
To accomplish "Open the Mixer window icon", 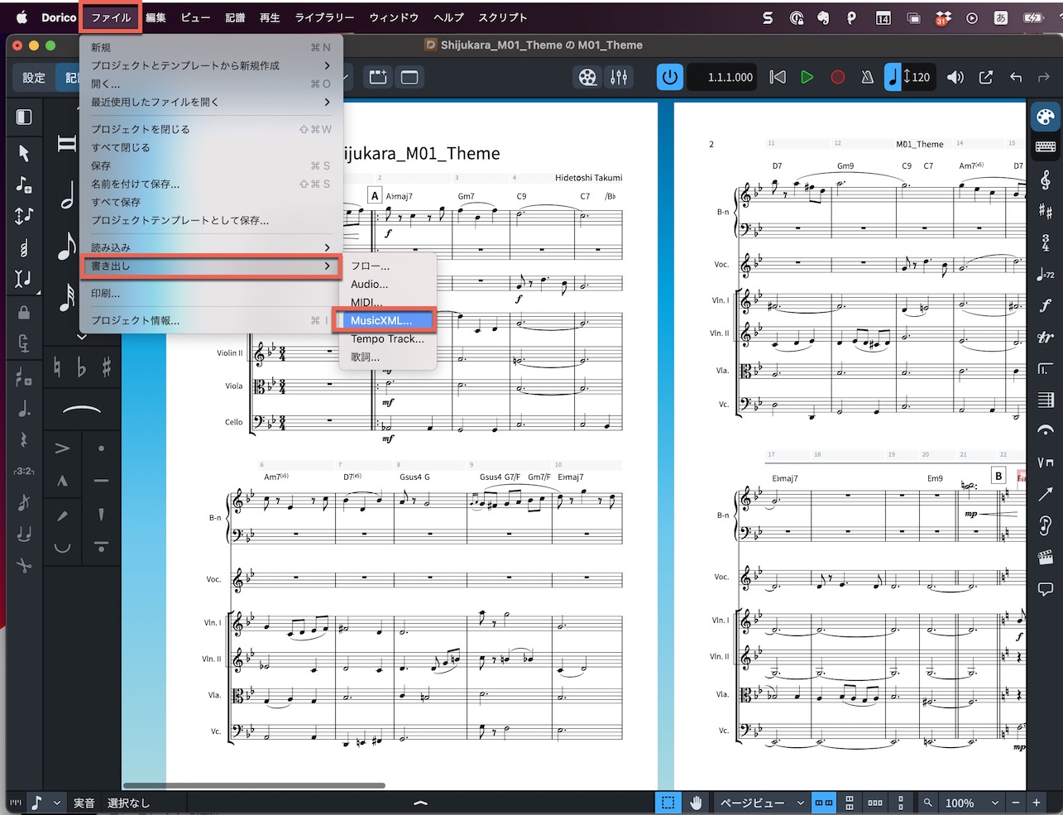I will click(619, 77).
